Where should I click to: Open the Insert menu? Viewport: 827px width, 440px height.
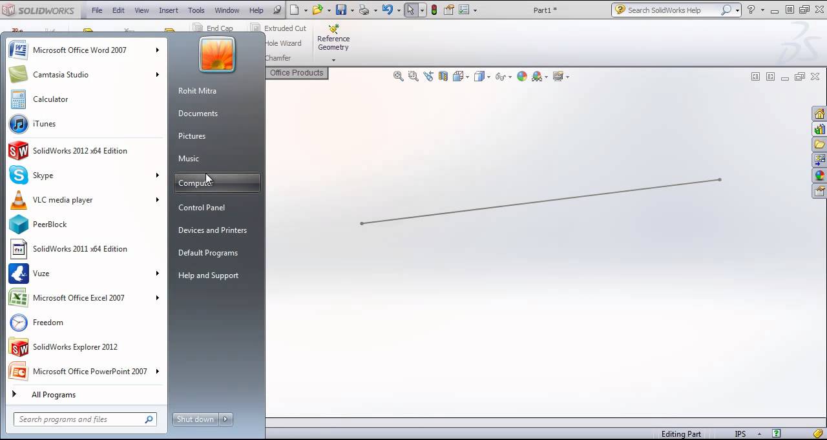pos(169,10)
